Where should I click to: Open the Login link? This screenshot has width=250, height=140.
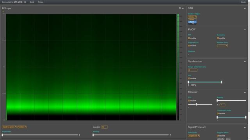pos(243,2)
